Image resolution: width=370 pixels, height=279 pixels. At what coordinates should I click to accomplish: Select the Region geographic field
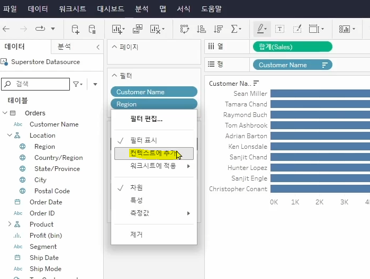tap(44, 146)
